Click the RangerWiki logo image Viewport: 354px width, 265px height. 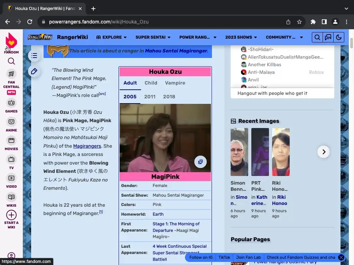40,37
